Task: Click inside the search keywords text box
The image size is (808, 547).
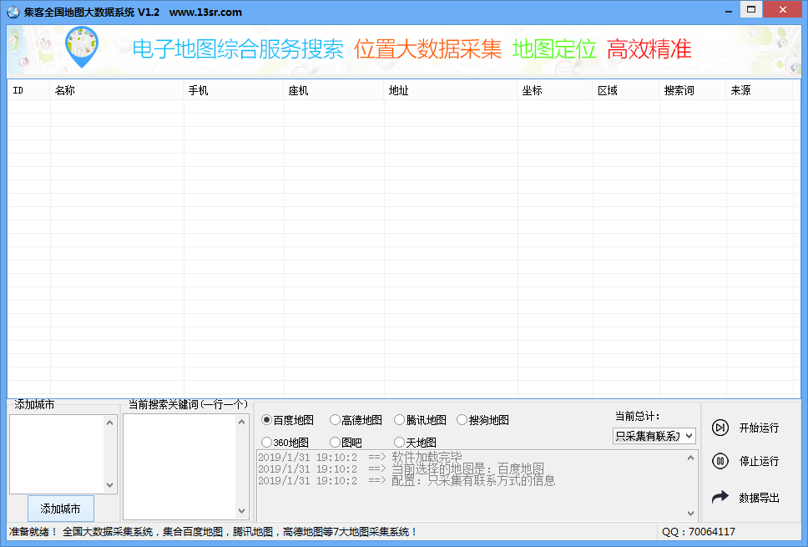Action: (179, 467)
